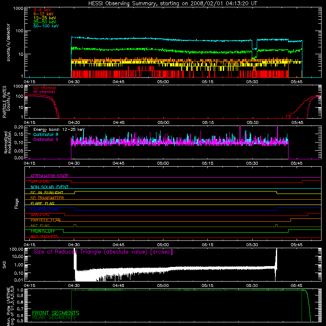Select the ATTENUATOR_STATE flag label
326x326 pixels.
coord(49,176)
